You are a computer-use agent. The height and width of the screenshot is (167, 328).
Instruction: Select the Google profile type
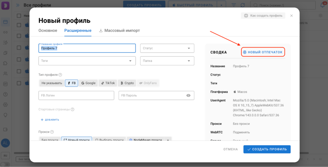click(x=88, y=83)
